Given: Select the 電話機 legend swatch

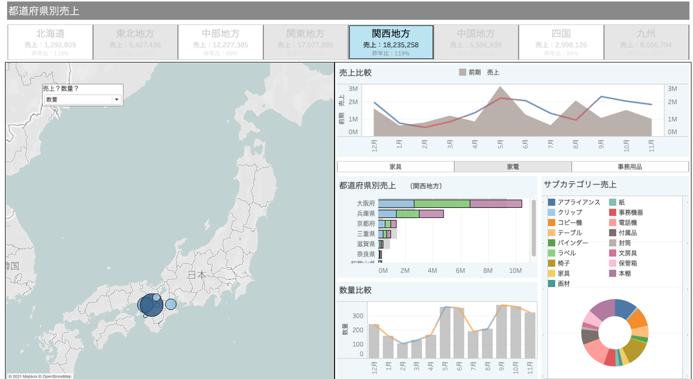Looking at the screenshot, I should [613, 223].
